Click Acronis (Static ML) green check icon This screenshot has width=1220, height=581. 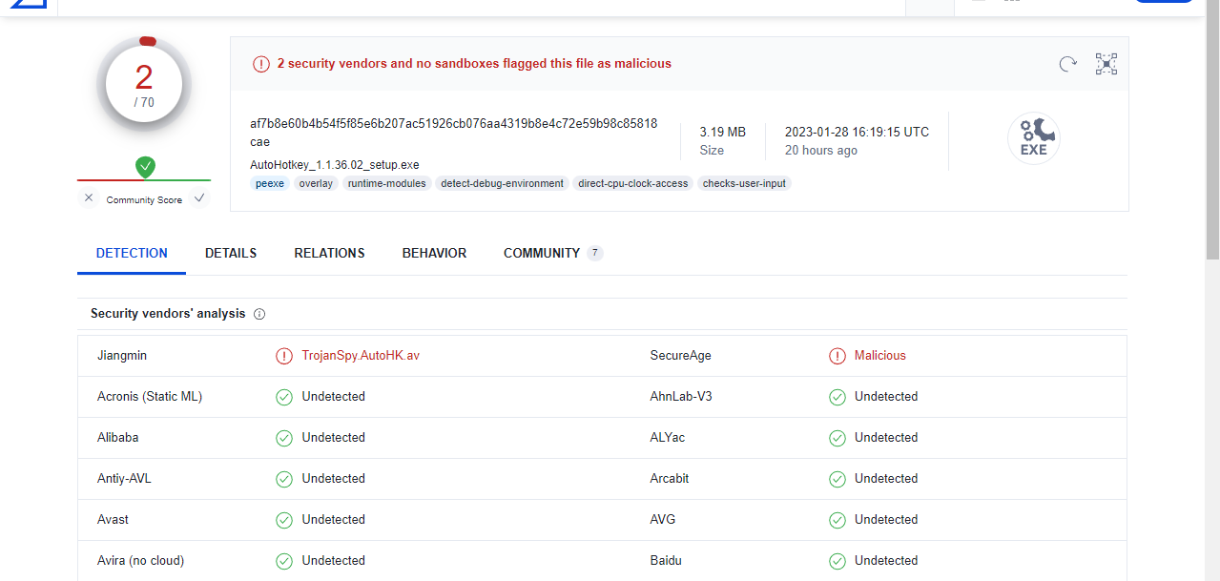pyautogui.click(x=284, y=397)
